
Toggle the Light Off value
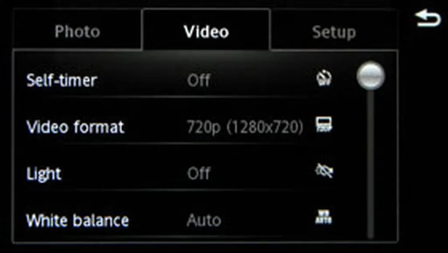click(x=199, y=173)
